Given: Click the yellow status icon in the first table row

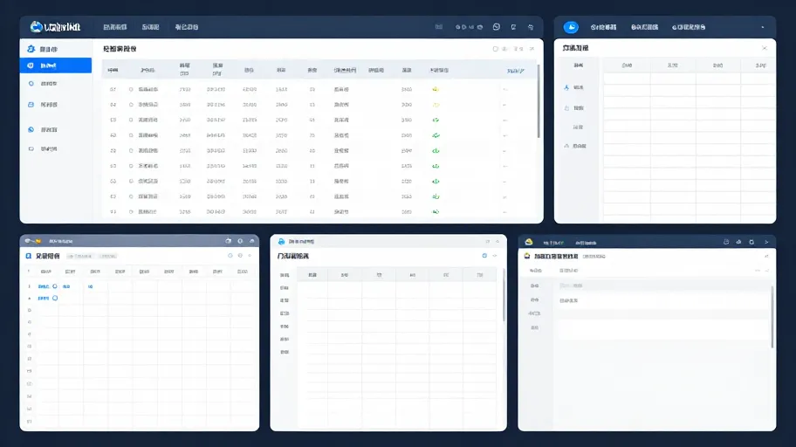Looking at the screenshot, I should click(436, 89).
